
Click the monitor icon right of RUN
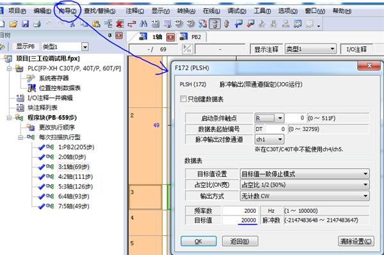tap(298, 24)
